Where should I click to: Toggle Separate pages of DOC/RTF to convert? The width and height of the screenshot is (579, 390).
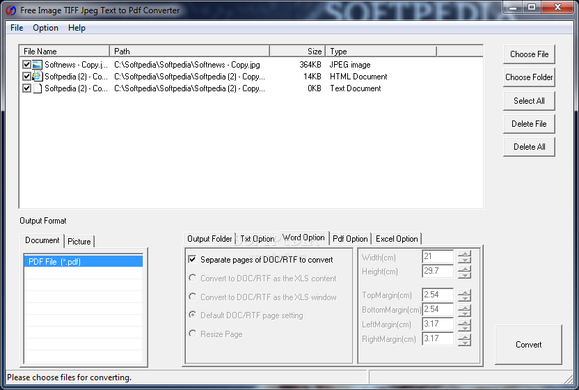tap(192, 260)
